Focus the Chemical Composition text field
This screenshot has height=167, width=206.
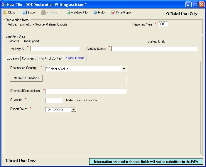(86, 91)
